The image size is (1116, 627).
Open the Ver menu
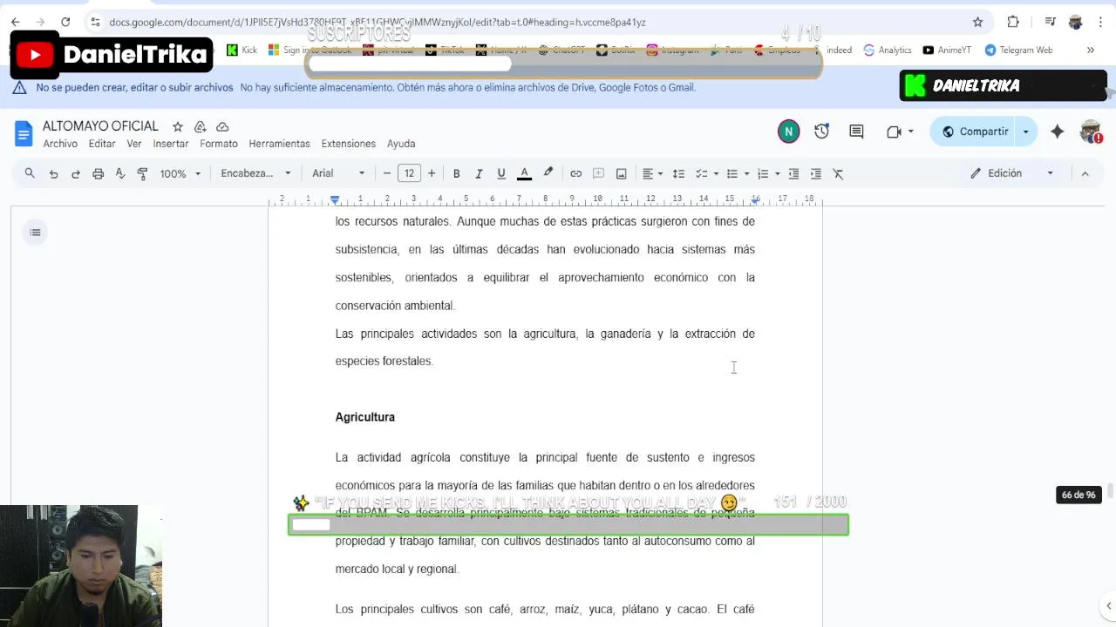click(x=134, y=144)
